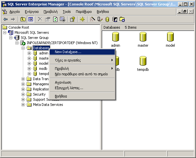Screen dimensions: 196x158
Task: Click the Microsoft SQL Servers tree icon
Action: 11,33
